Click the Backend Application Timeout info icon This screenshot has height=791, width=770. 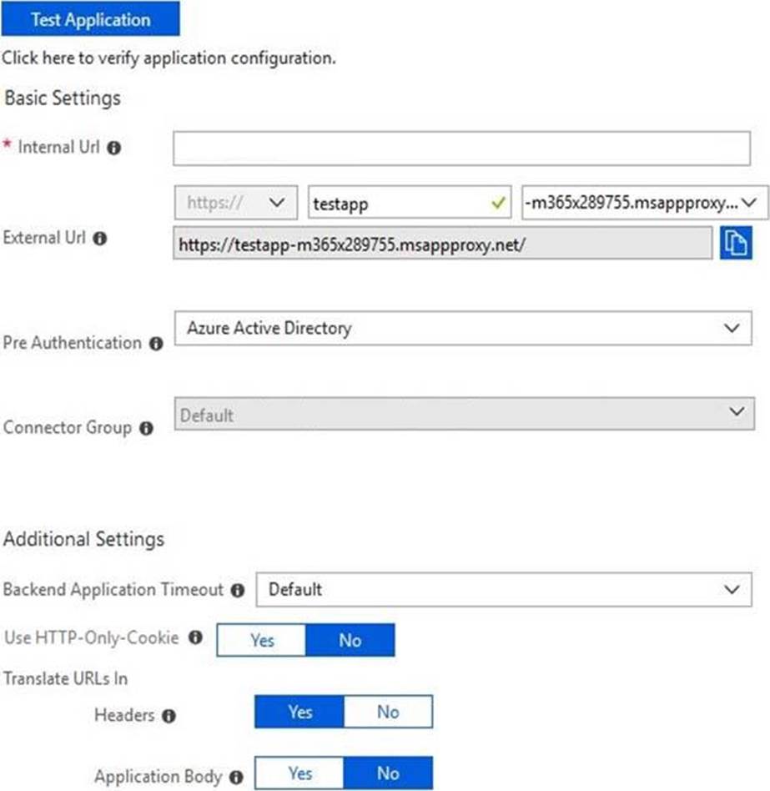tap(238, 591)
